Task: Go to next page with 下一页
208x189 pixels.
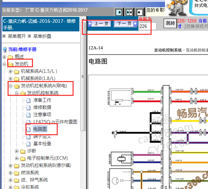Action: [x=125, y=24]
